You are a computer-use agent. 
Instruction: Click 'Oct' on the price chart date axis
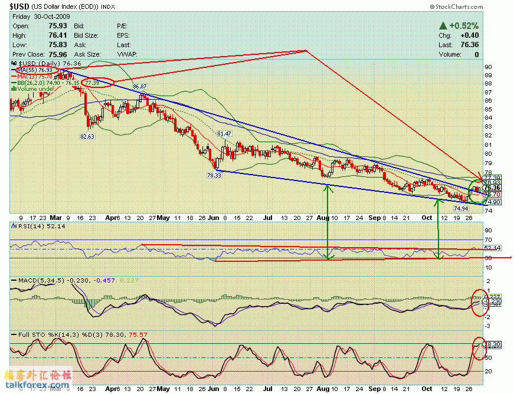click(427, 218)
